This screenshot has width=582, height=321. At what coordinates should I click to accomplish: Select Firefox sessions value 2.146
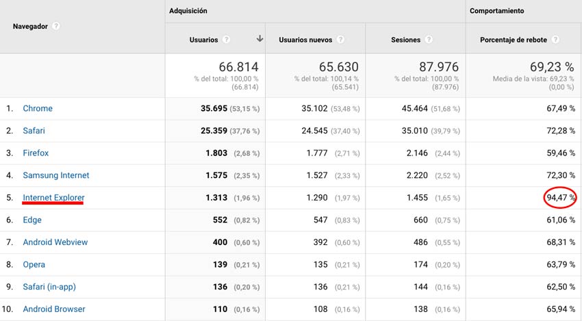417,153
